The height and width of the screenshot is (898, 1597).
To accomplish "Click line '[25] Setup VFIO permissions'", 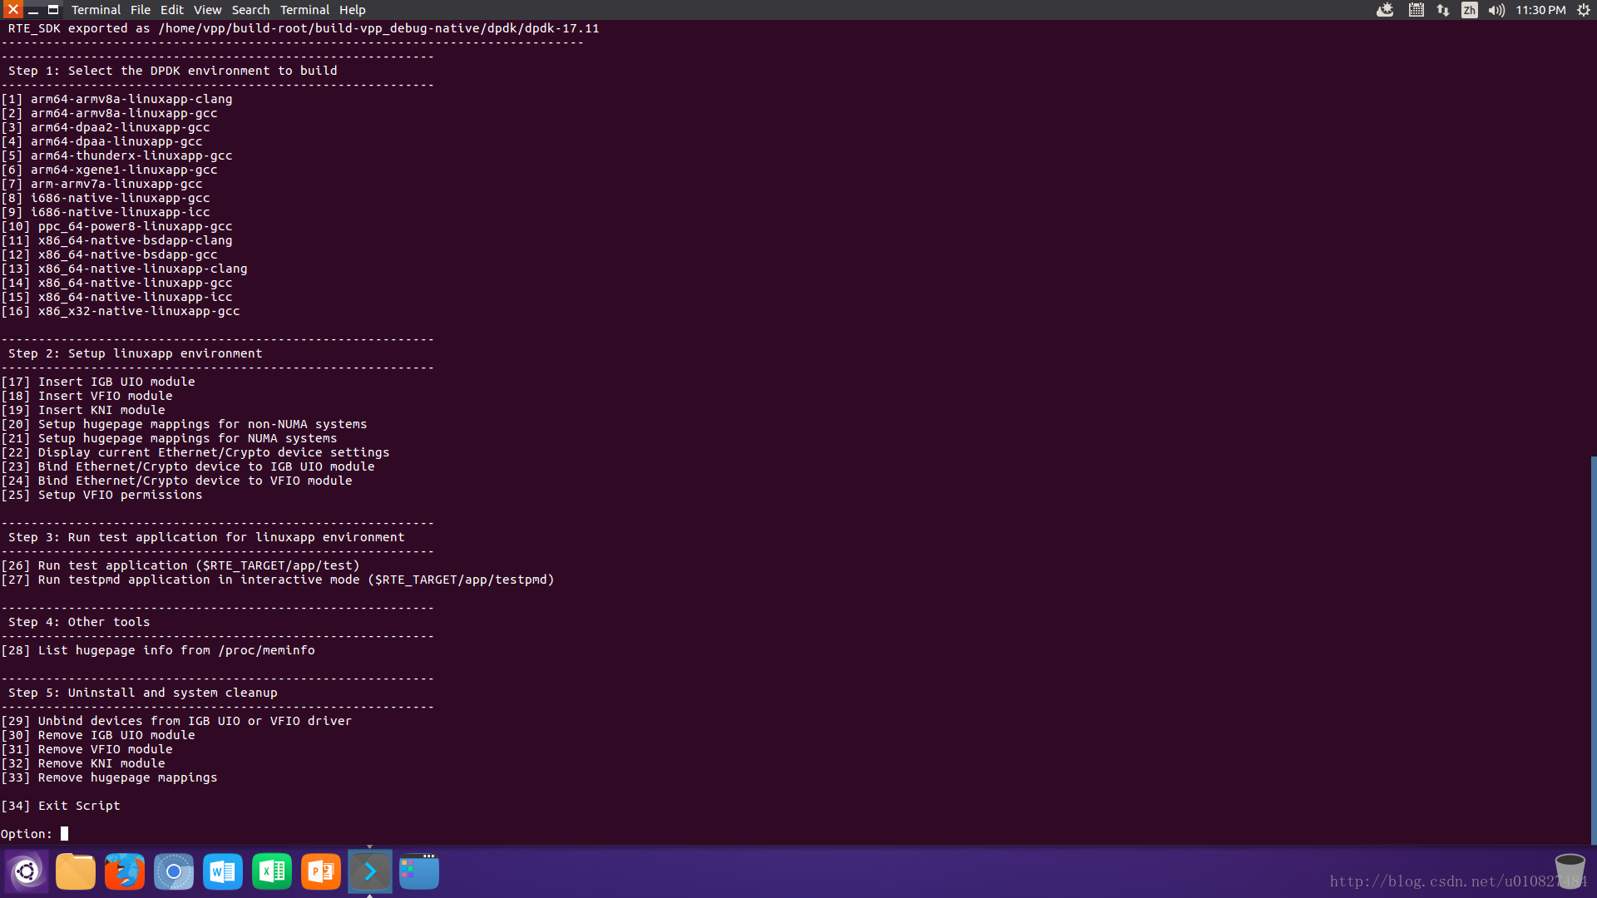I will (x=101, y=495).
